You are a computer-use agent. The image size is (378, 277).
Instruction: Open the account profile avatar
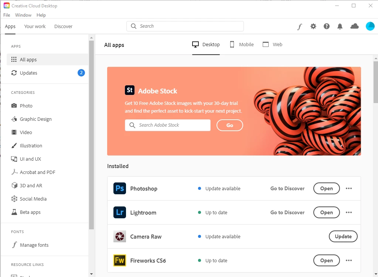(370, 26)
